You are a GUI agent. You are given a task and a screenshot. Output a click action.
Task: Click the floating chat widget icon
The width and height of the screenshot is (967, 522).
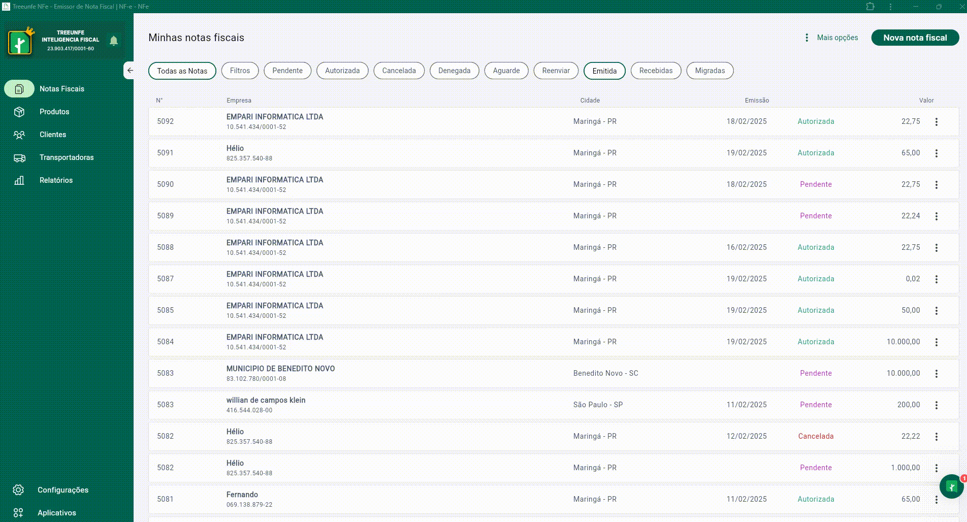pyautogui.click(x=951, y=487)
